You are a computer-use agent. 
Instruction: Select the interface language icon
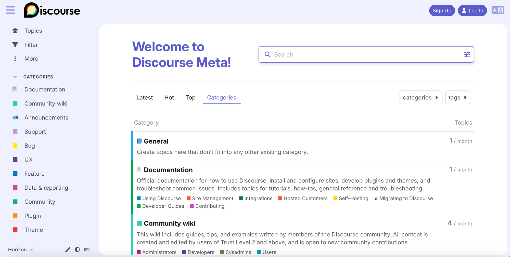[497, 10]
